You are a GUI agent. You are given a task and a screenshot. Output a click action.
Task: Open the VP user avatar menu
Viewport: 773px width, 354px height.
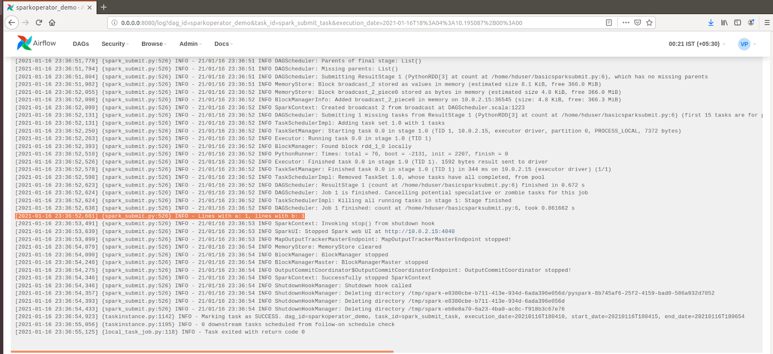coord(747,44)
